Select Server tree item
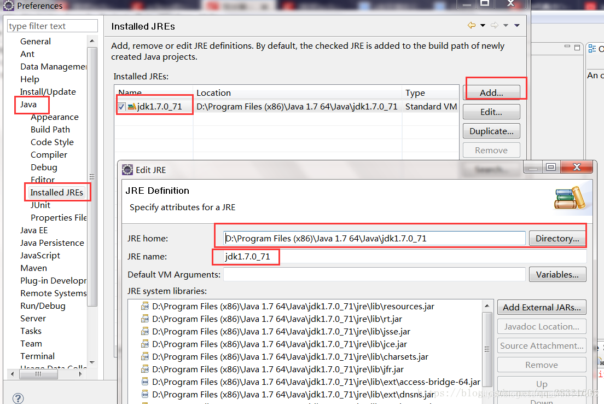 coord(33,319)
